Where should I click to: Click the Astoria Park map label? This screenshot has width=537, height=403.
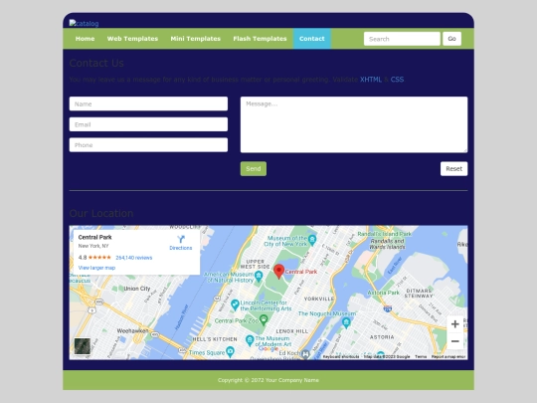(383, 293)
